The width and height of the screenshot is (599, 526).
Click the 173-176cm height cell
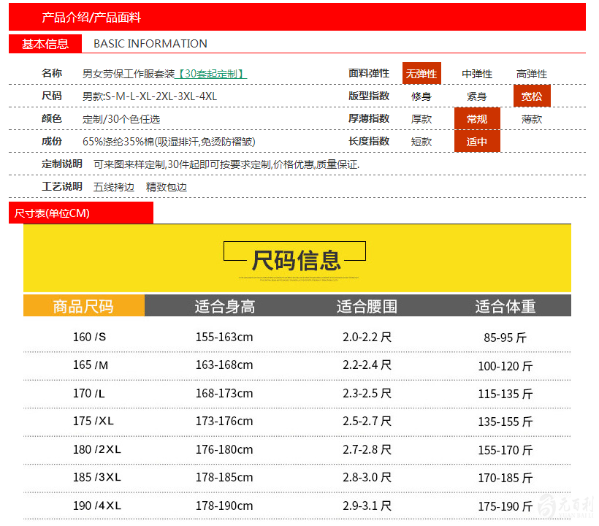[x=224, y=421]
